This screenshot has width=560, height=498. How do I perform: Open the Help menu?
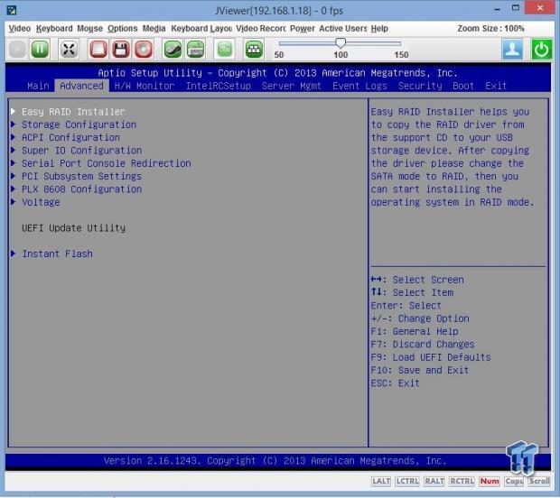379,28
